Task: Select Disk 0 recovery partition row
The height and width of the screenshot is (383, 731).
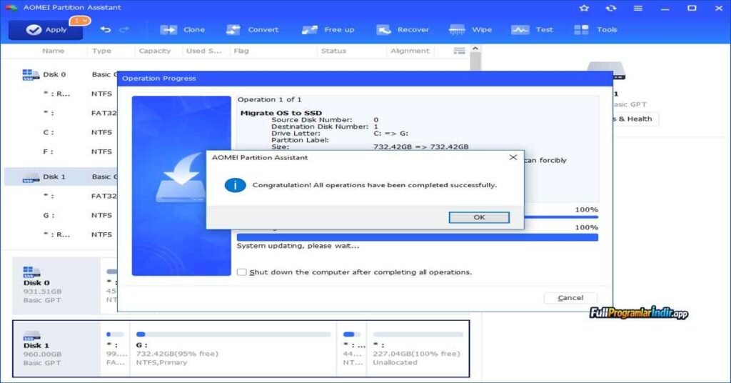Action: [61, 94]
